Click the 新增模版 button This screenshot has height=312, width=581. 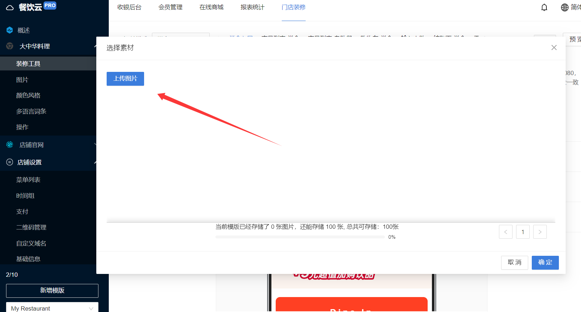(52, 291)
